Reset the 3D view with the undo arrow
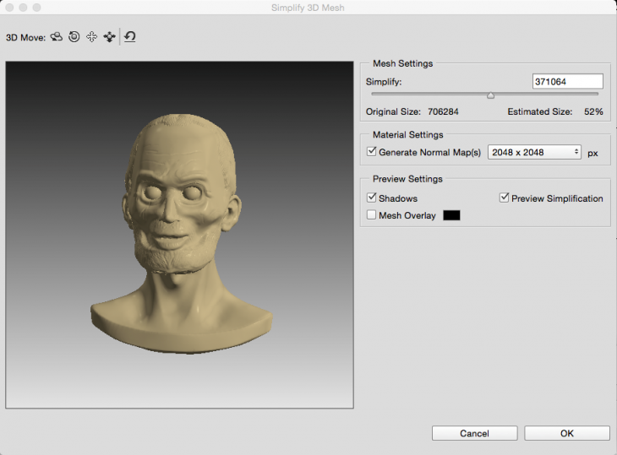The height and width of the screenshot is (455, 617). (130, 37)
